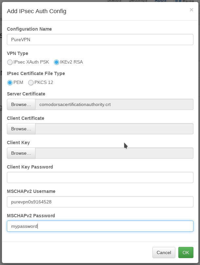This screenshot has width=200, height=265.
Task: Click the Configuration Name text field
Action: coord(100,40)
